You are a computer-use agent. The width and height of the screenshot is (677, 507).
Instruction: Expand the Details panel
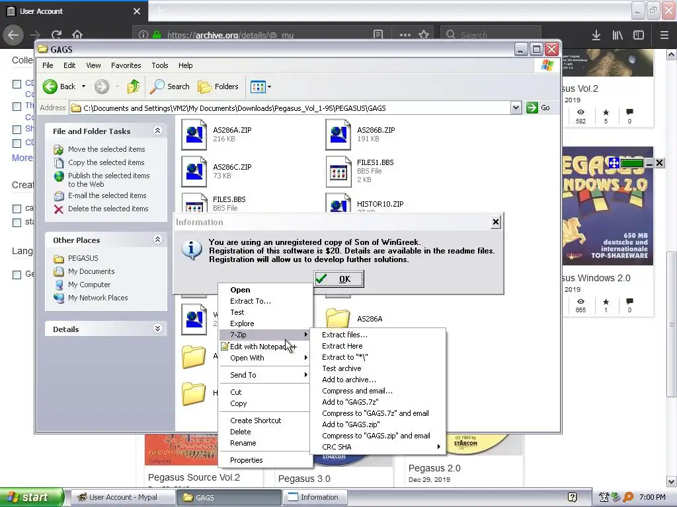(x=157, y=329)
